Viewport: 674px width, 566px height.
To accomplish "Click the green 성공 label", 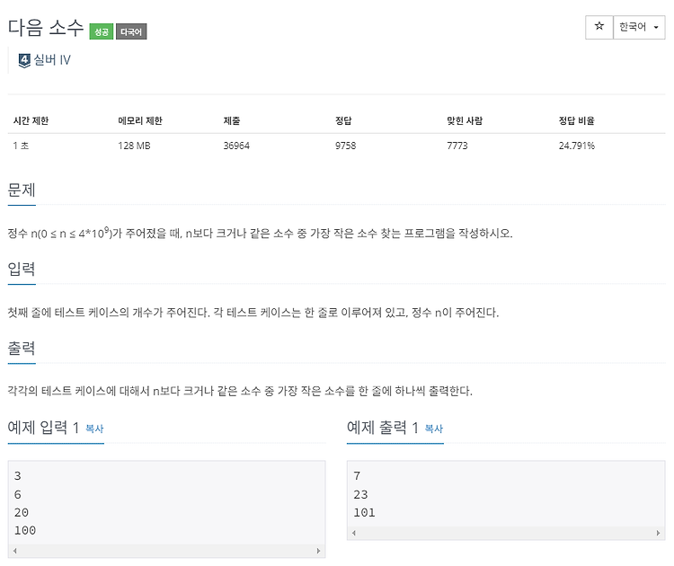I will 102,31.
